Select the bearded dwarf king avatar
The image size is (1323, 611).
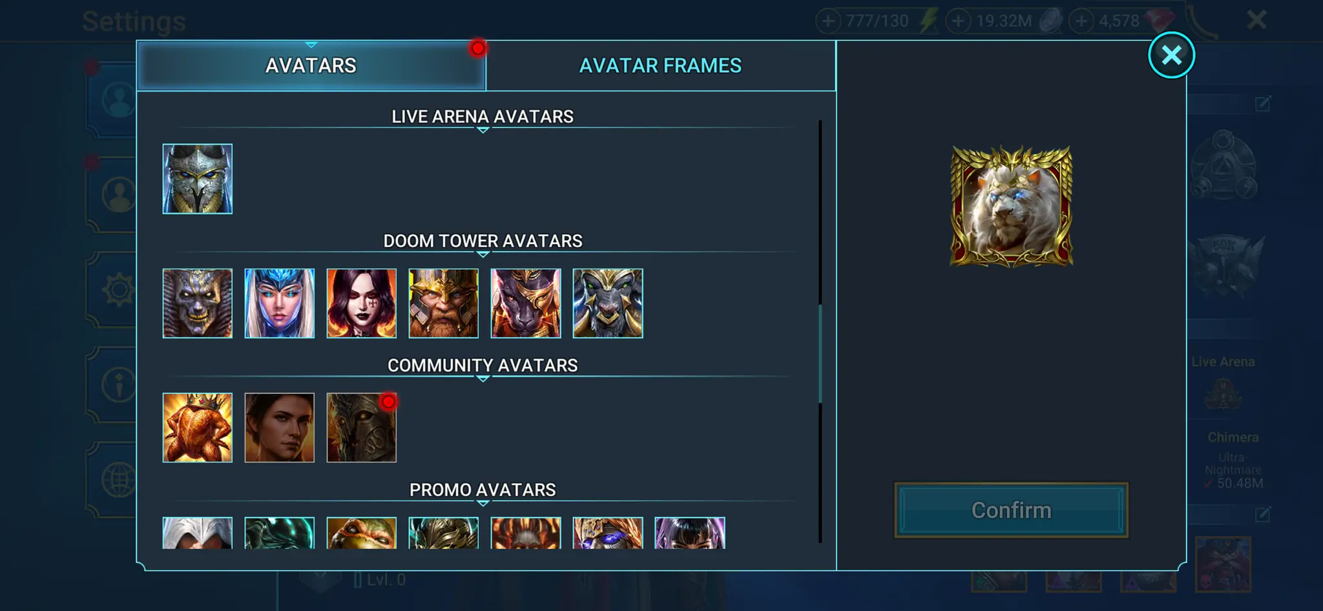click(x=443, y=304)
